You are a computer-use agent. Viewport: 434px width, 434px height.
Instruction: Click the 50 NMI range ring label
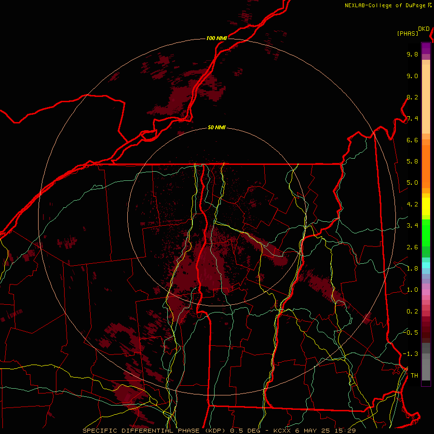pyautogui.click(x=217, y=128)
